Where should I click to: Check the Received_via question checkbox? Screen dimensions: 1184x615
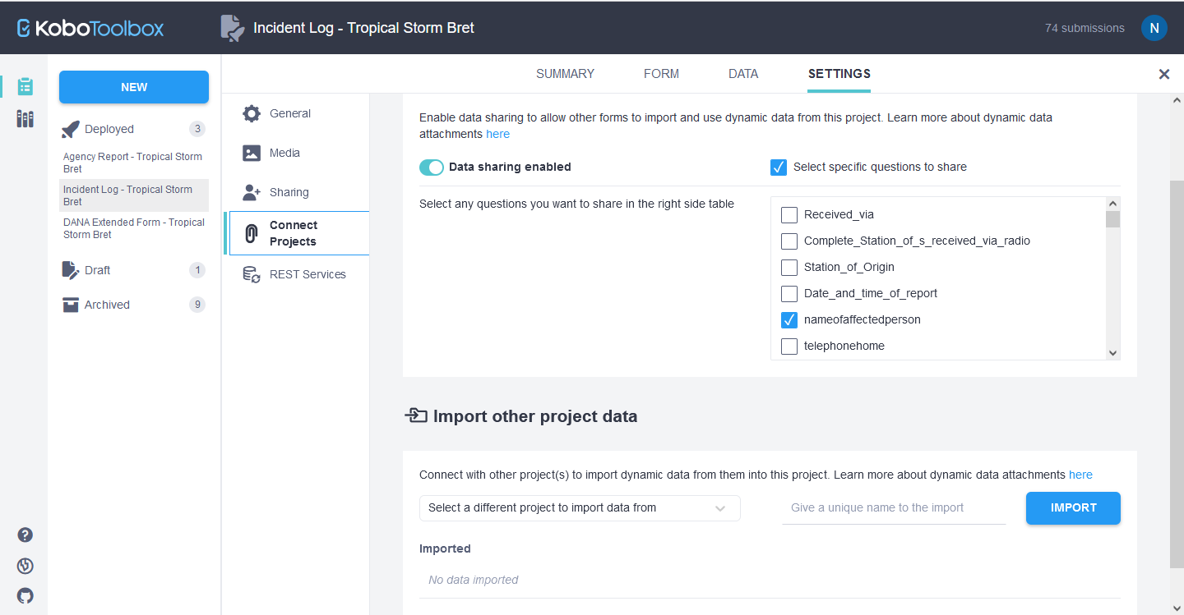pyautogui.click(x=789, y=214)
